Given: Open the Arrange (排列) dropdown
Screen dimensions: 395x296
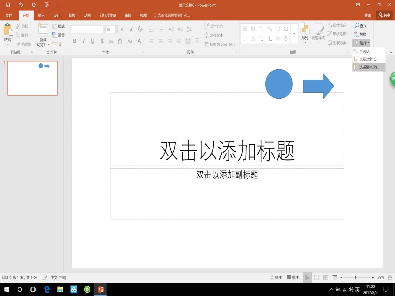Looking at the screenshot, I should 305,33.
